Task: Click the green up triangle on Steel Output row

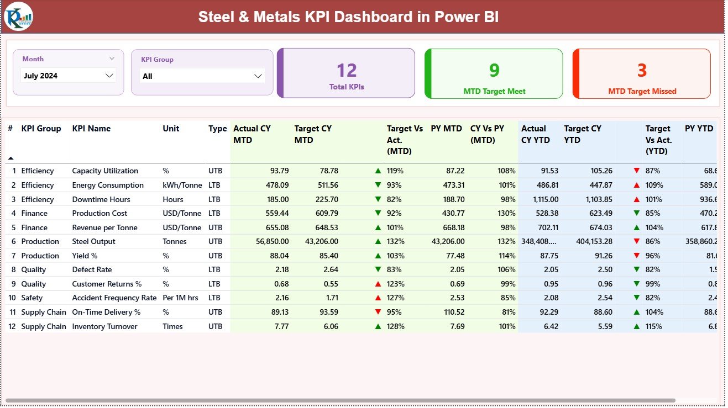Action: (378, 241)
